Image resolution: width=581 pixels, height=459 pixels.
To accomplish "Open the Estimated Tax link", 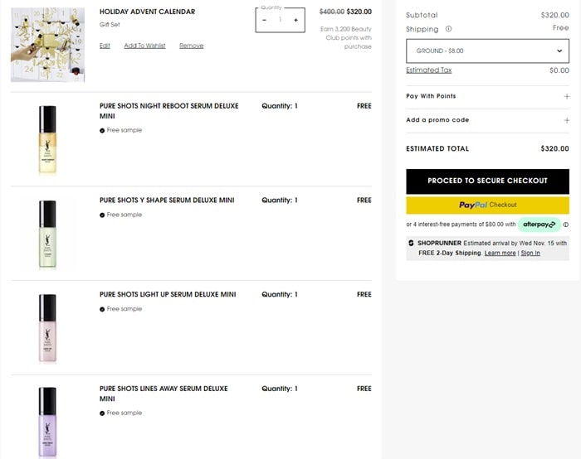I will [x=429, y=70].
